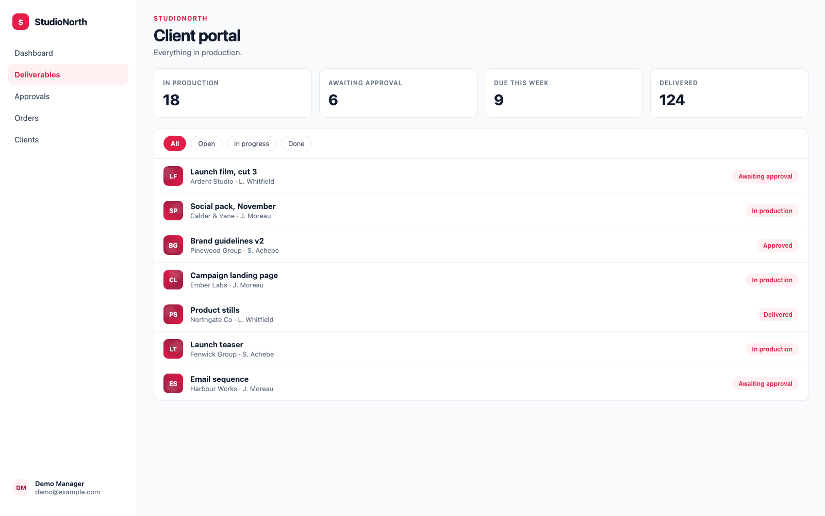Click the BG avatar for Brand guidelines

coord(173,245)
